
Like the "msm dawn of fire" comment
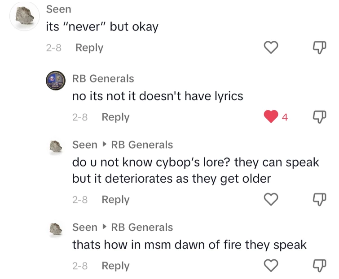point(271,266)
